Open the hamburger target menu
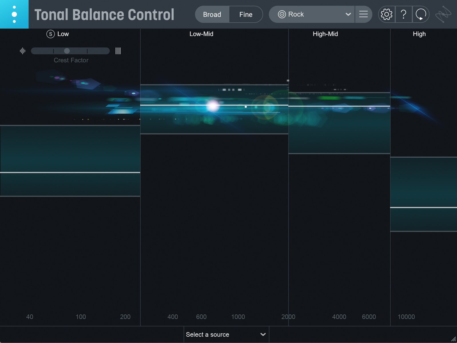The image size is (457, 343). click(x=363, y=14)
